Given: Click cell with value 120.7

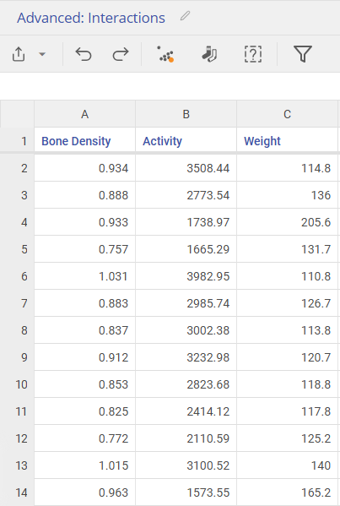Looking at the screenshot, I should (287, 357).
